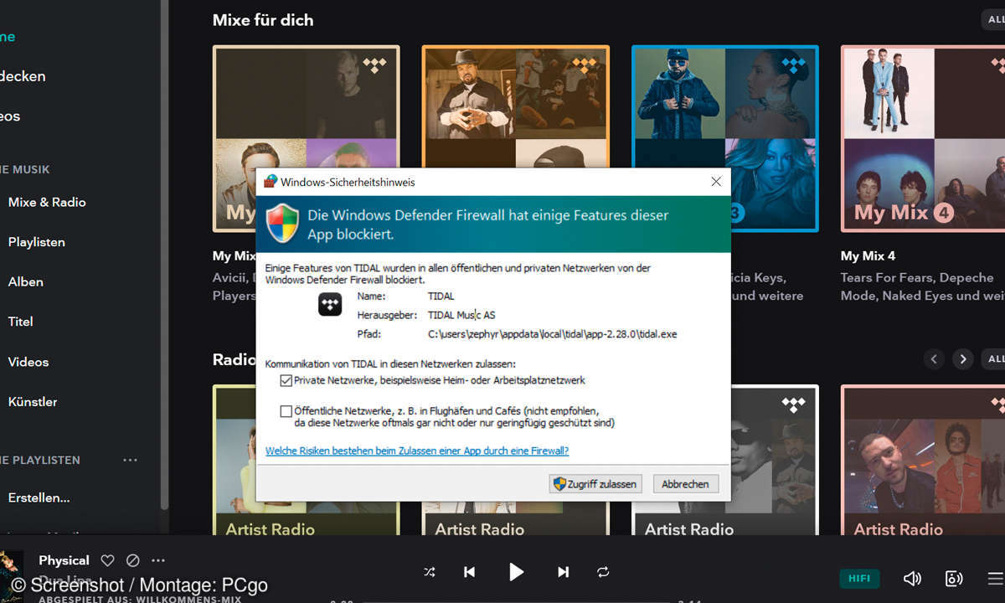1005x603 pixels.
Task: Open the My Mix 4 cover
Action: [x=923, y=139]
